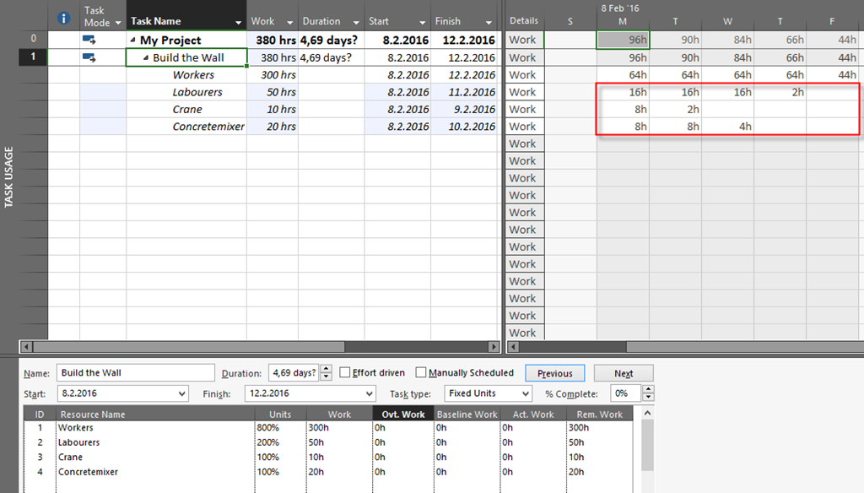Image resolution: width=864 pixels, height=493 pixels.
Task: Click the Duration spinner up arrow
Action: [x=327, y=369]
